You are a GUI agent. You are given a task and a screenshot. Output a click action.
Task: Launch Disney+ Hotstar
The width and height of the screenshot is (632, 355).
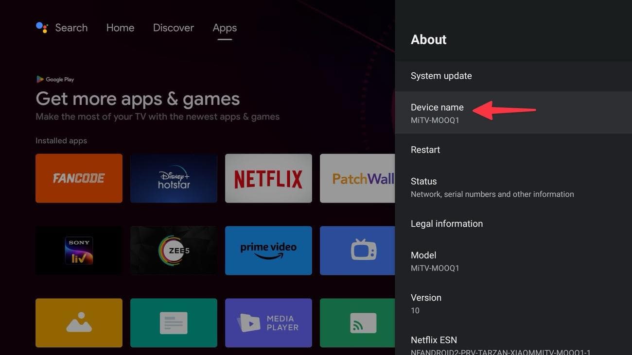click(x=174, y=178)
